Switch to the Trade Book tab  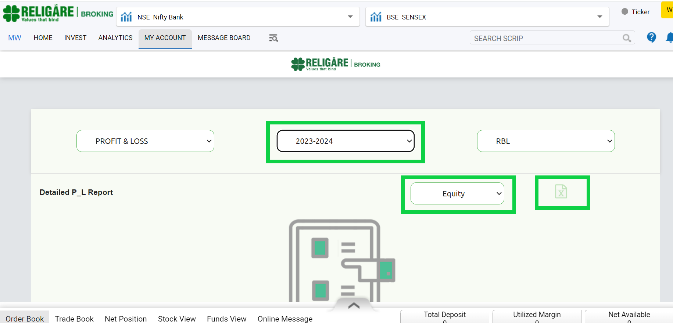click(74, 319)
